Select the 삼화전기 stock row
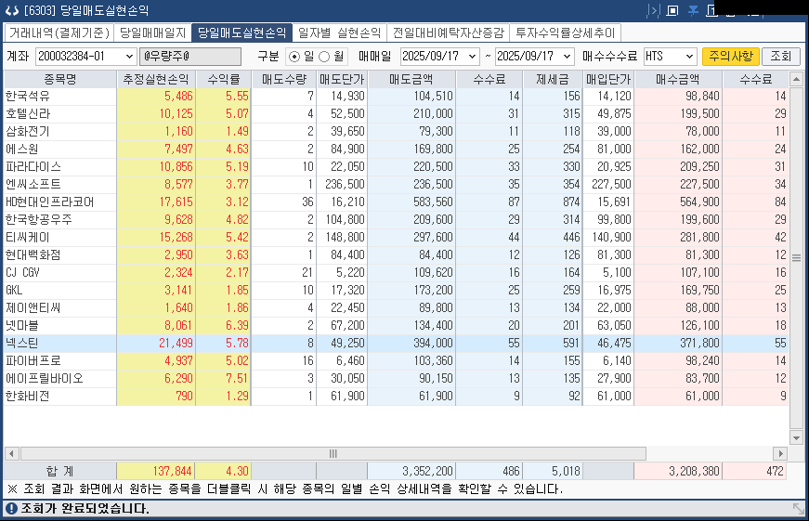The width and height of the screenshot is (809, 521). point(396,132)
